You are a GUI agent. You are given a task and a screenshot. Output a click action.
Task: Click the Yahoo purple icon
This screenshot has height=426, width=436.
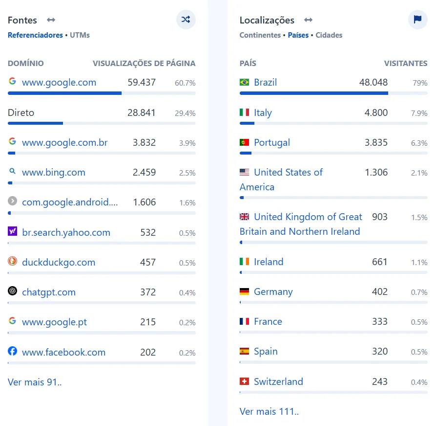(13, 231)
